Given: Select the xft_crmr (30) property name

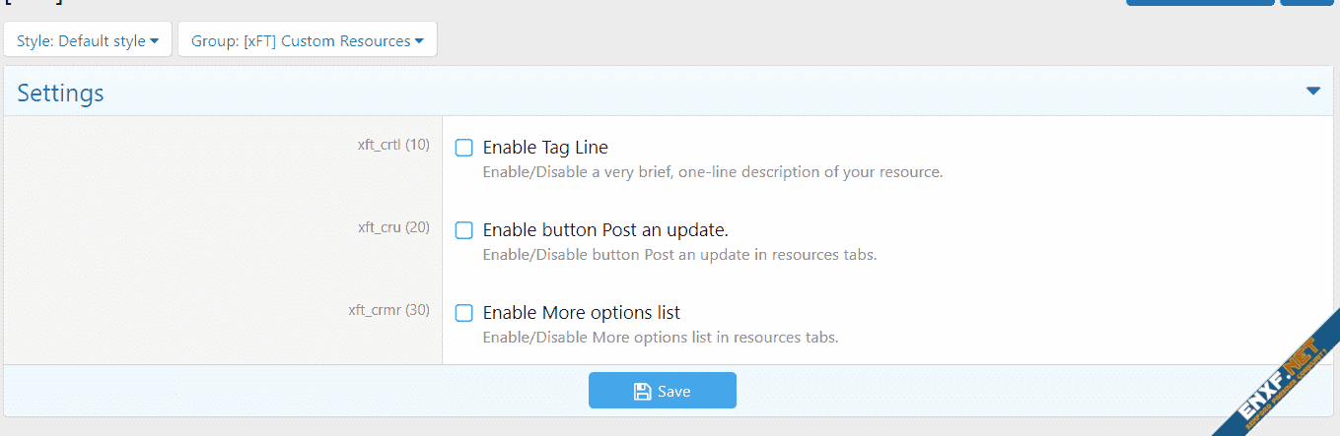Looking at the screenshot, I should 388,310.
